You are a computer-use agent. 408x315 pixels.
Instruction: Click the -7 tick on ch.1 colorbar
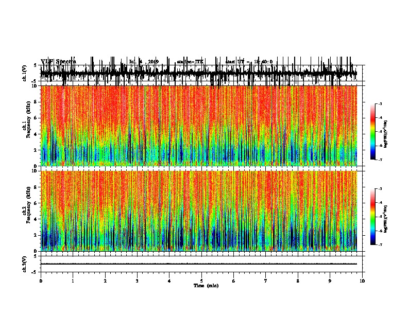(x=380, y=160)
